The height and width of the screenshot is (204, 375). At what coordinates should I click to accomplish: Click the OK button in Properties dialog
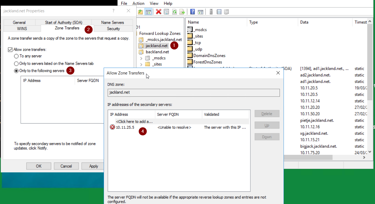coord(39,166)
